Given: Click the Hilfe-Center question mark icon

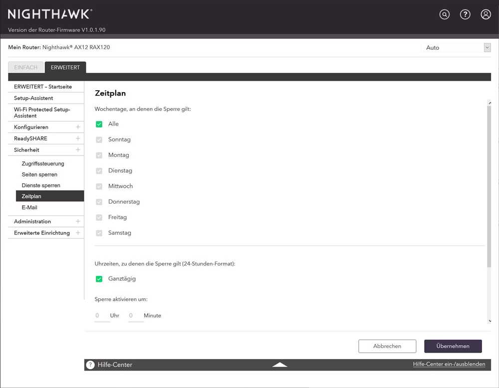Looking at the screenshot, I should [x=90, y=365].
